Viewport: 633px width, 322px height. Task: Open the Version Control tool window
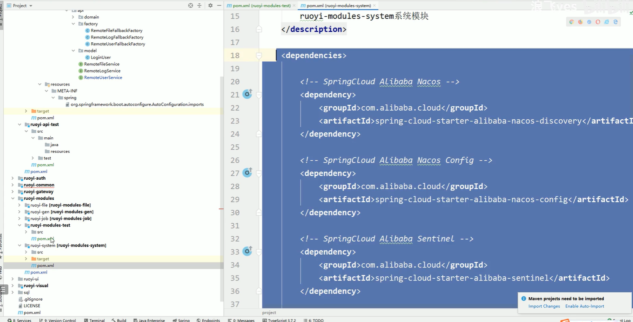coord(57,320)
